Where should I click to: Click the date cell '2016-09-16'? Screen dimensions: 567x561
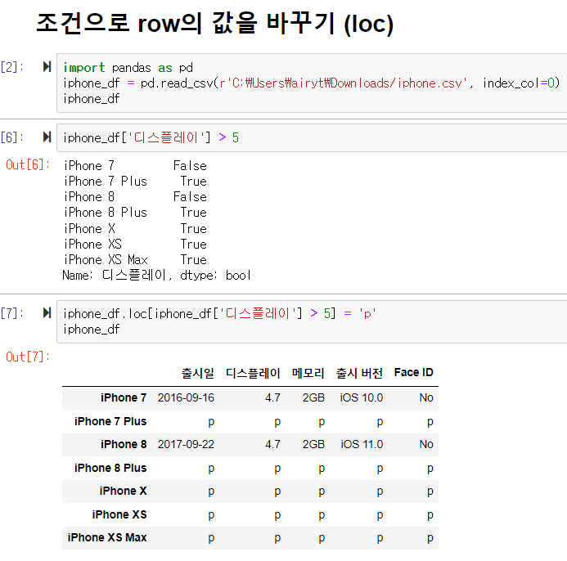pos(186,398)
